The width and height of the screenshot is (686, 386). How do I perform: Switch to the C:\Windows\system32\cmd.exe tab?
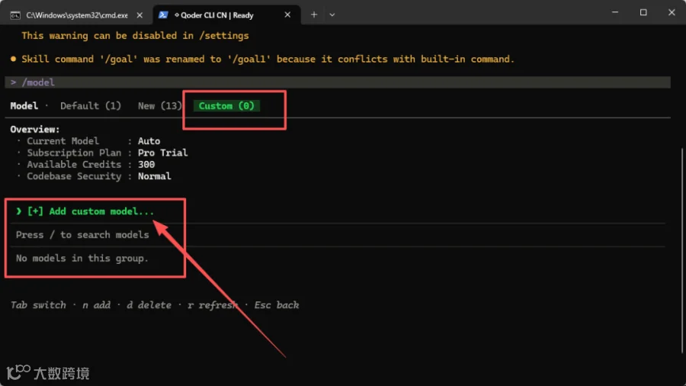coord(77,15)
